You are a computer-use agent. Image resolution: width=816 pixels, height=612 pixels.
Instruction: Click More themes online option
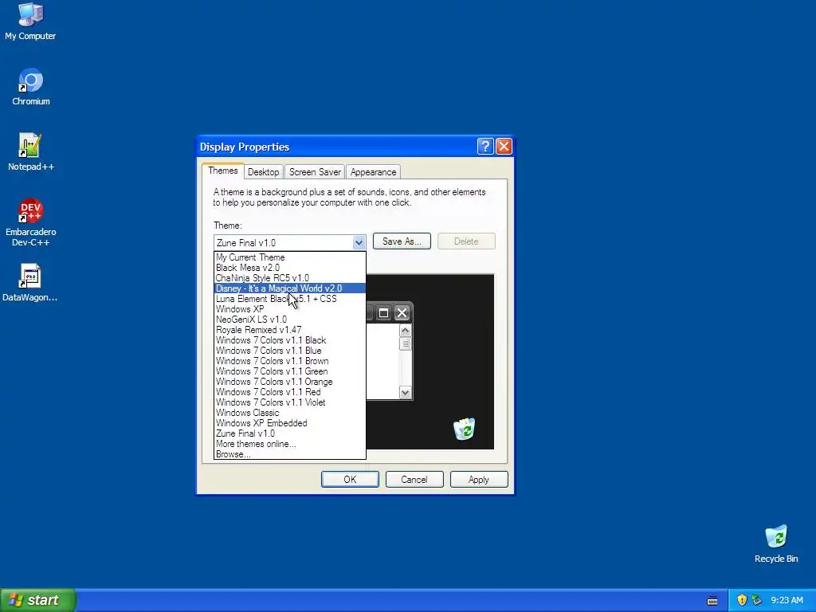click(x=290, y=444)
